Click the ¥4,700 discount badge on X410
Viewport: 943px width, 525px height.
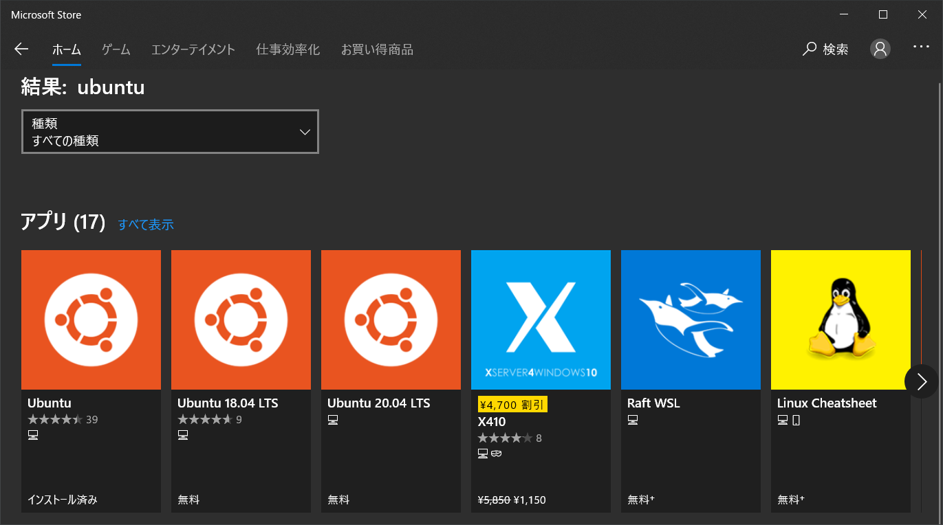tap(512, 405)
